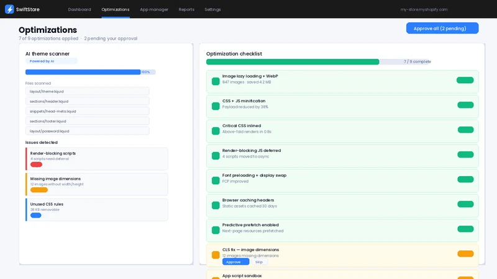Open Settings in the top navigation
Screen dimensions: 497x279
212,9
